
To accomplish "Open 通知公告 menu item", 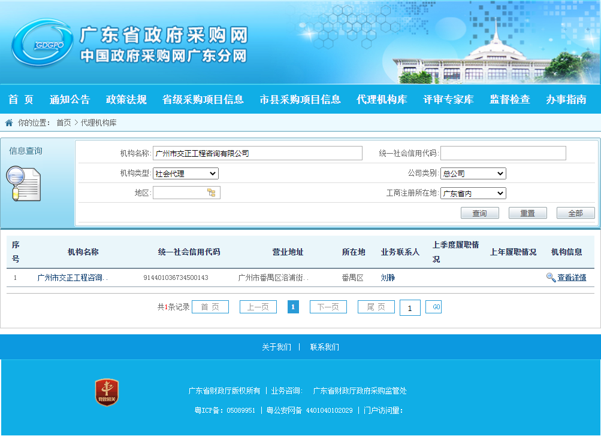I will [x=70, y=99].
